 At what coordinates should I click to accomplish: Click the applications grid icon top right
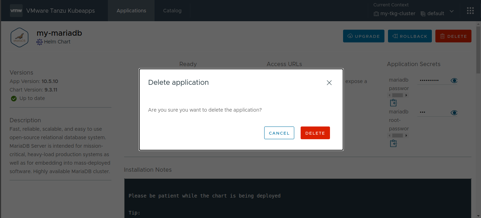click(470, 10)
